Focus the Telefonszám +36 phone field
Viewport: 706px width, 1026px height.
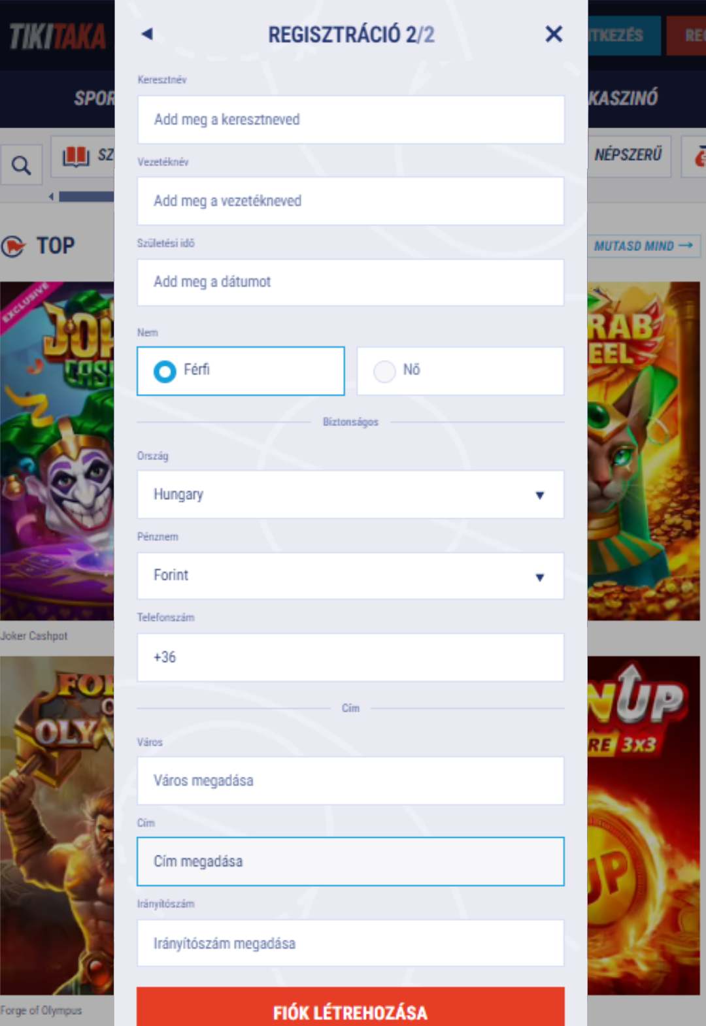[x=350, y=657]
